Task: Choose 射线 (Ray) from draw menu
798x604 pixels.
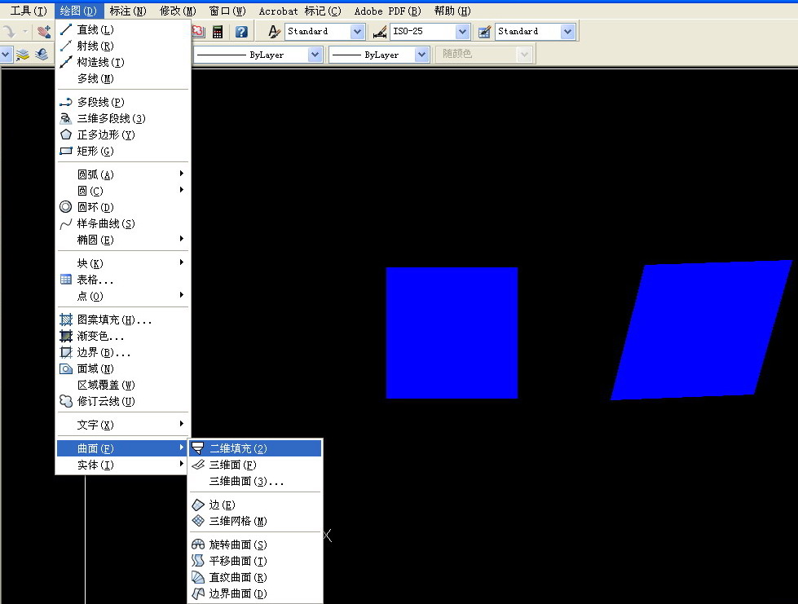Action: click(x=122, y=46)
